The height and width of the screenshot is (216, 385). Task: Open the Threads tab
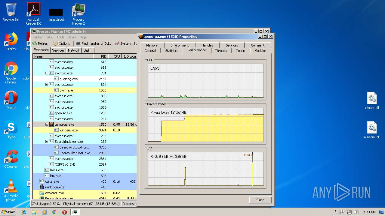click(221, 51)
